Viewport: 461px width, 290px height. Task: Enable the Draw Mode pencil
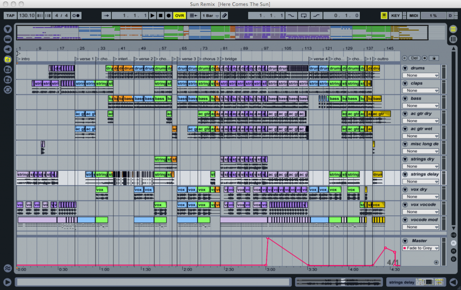(225, 16)
